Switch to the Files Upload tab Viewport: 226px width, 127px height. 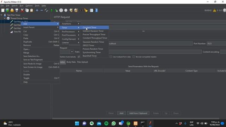click(x=82, y=62)
